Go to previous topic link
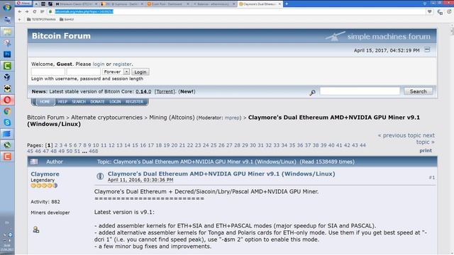454x255 pixels. tap(399, 135)
